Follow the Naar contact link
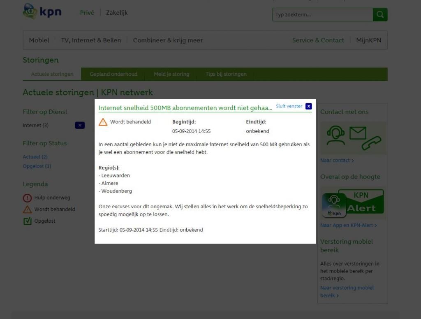This screenshot has height=319, width=421. 337,161
